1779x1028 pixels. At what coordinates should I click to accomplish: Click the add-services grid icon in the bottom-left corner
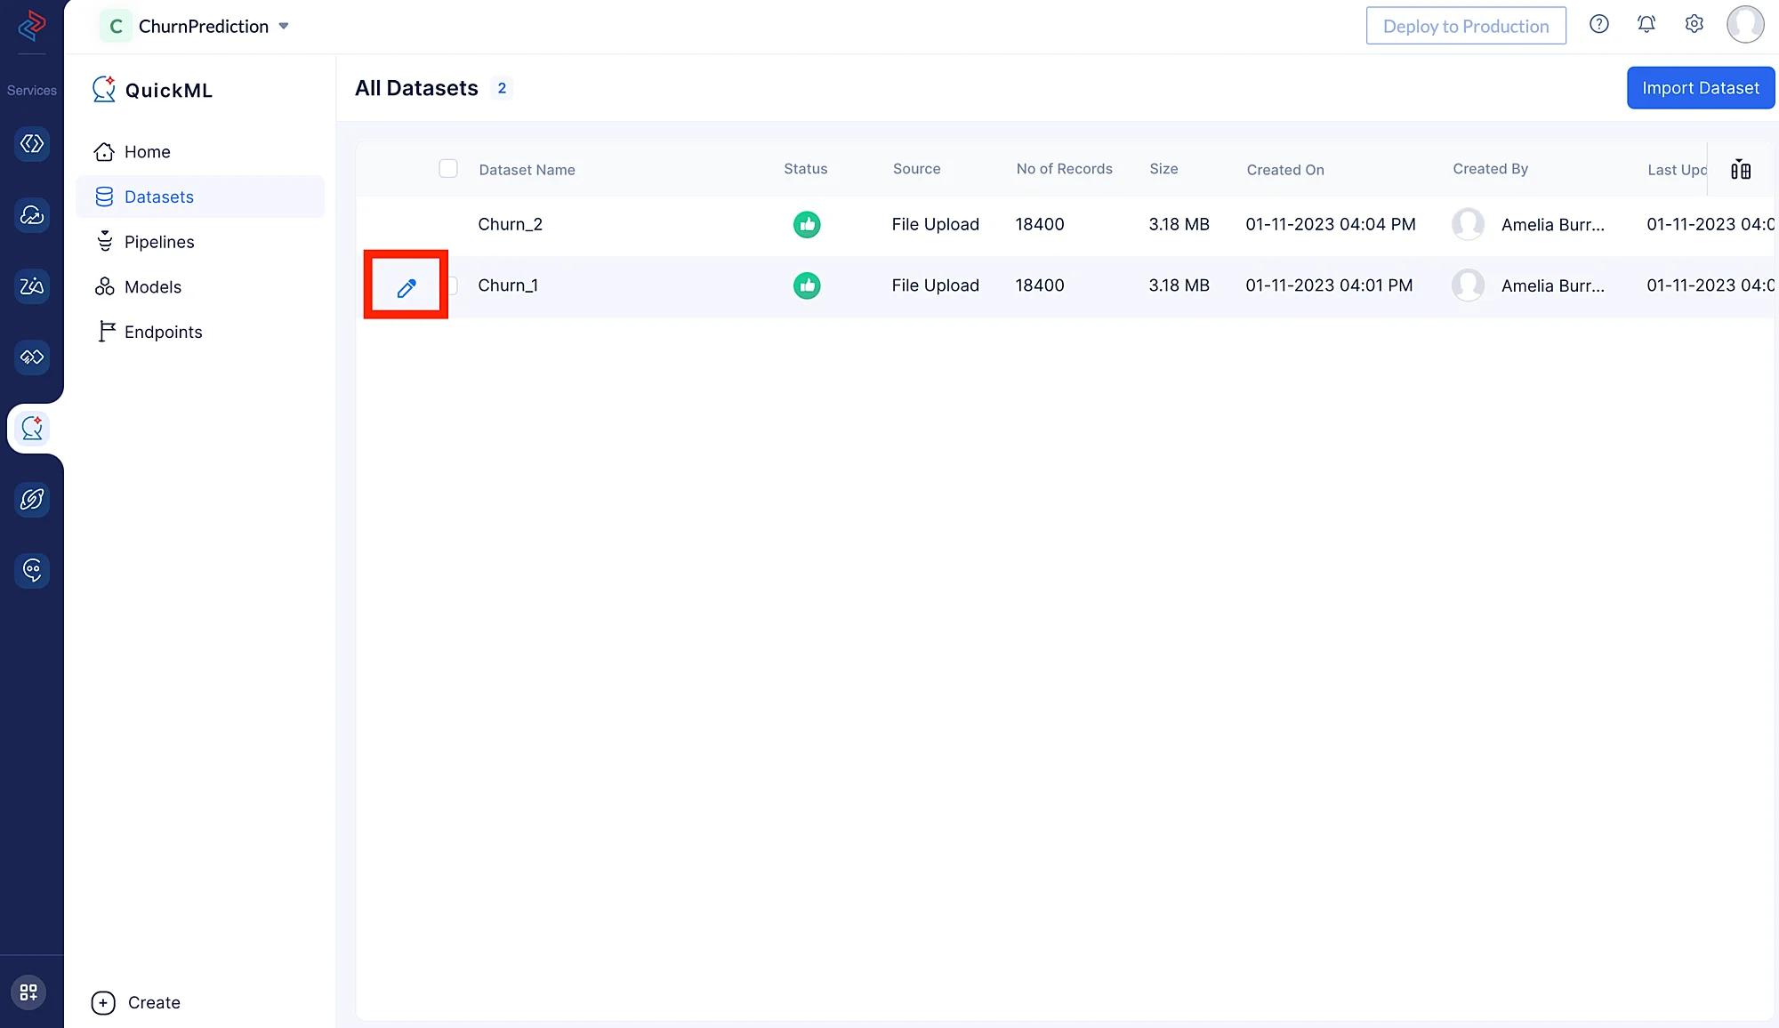[28, 992]
